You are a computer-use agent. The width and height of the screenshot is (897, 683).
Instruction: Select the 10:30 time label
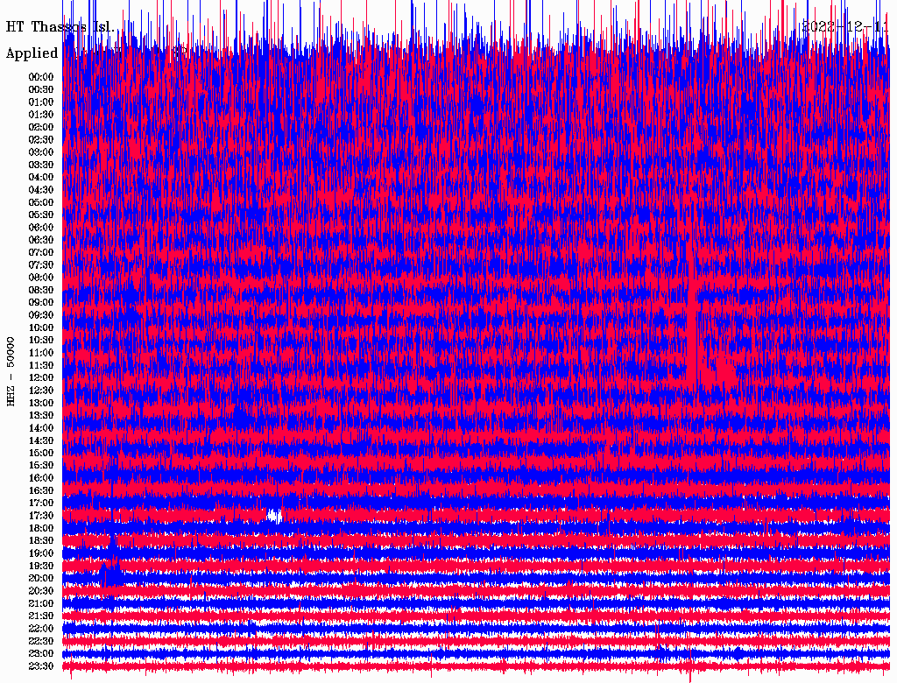pyautogui.click(x=41, y=340)
